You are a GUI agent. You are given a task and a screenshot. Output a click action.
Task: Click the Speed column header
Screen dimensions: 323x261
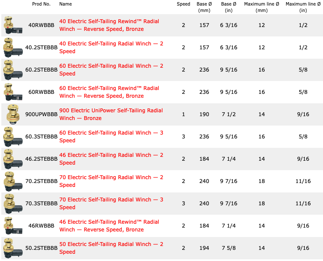pyautogui.click(x=183, y=4)
